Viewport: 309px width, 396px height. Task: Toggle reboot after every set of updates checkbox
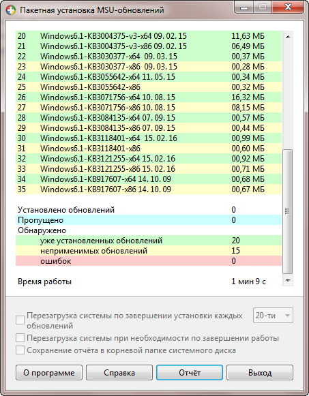pyautogui.click(x=20, y=320)
